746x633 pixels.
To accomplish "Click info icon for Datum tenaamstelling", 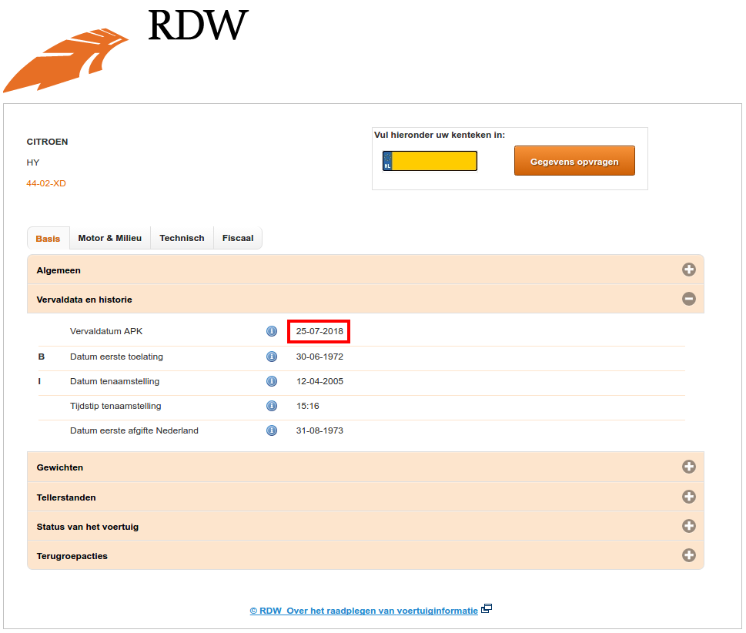I will [x=272, y=381].
